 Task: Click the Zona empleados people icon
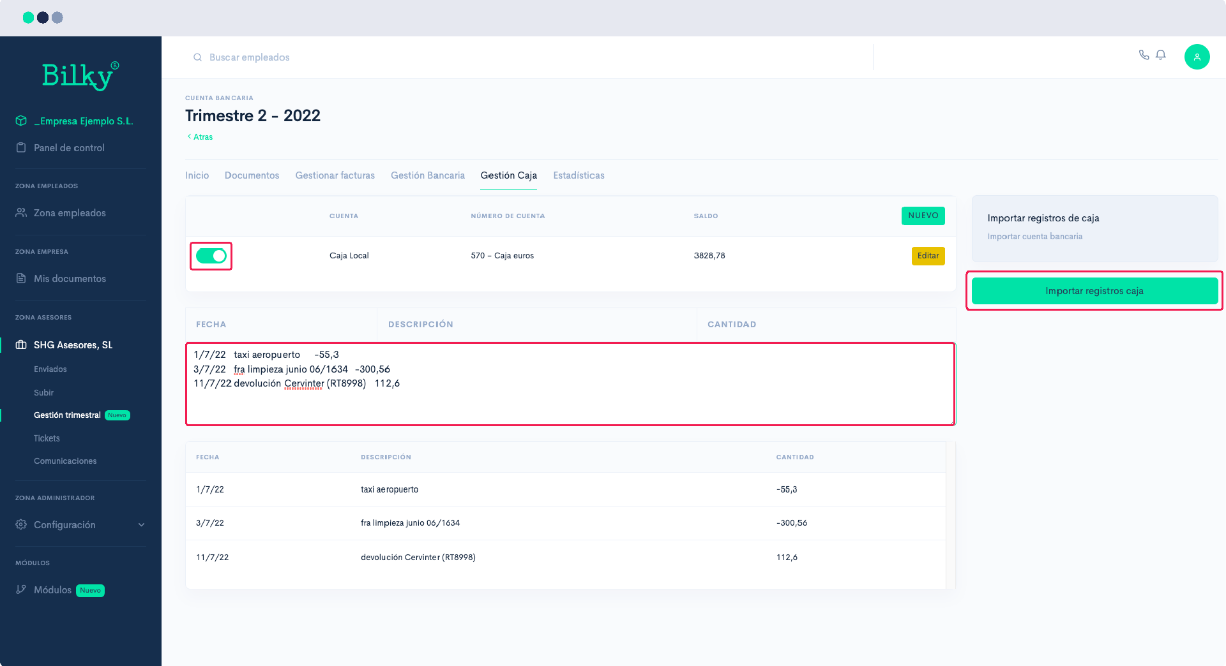pos(21,212)
